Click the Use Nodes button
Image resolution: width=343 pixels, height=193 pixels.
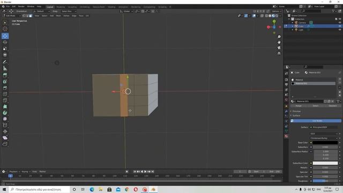tap(316, 121)
